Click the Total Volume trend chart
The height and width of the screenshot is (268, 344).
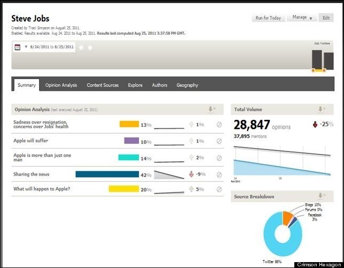click(x=282, y=161)
